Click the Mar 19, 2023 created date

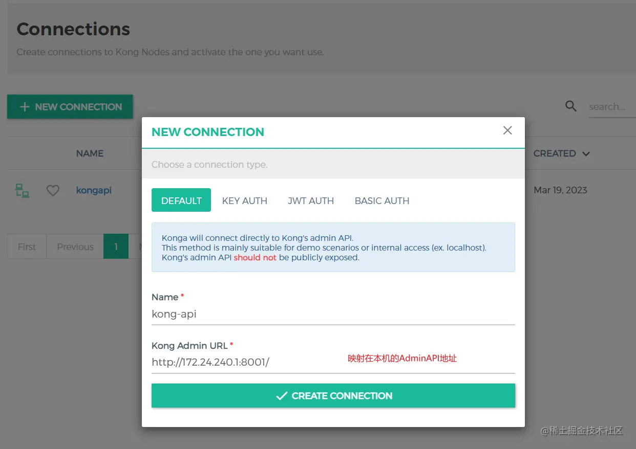coord(560,190)
